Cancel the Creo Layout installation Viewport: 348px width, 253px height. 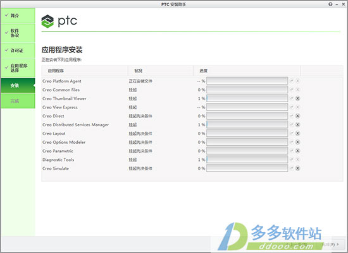pos(297,134)
